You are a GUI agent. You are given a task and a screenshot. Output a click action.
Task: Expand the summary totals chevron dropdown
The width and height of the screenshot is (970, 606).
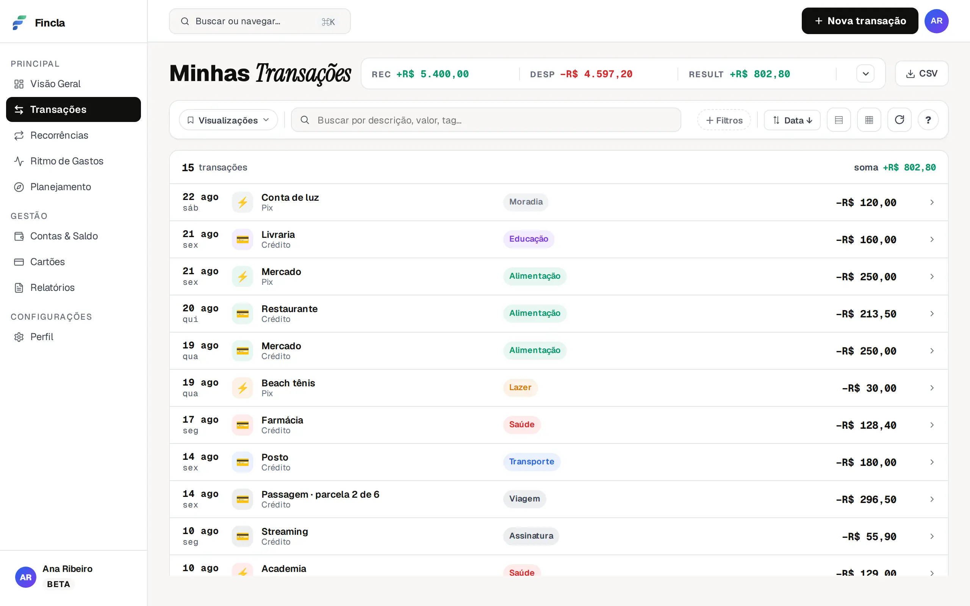pyautogui.click(x=865, y=74)
